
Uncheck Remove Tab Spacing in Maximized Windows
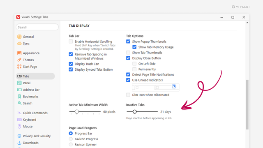[71, 54]
